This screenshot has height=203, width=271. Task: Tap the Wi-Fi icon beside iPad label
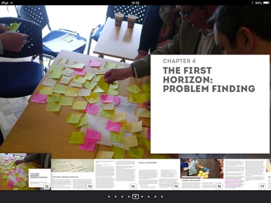[11, 3]
